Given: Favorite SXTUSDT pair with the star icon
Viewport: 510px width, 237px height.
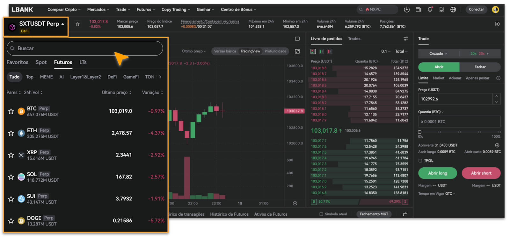Looking at the screenshot, I should tap(77, 24).
